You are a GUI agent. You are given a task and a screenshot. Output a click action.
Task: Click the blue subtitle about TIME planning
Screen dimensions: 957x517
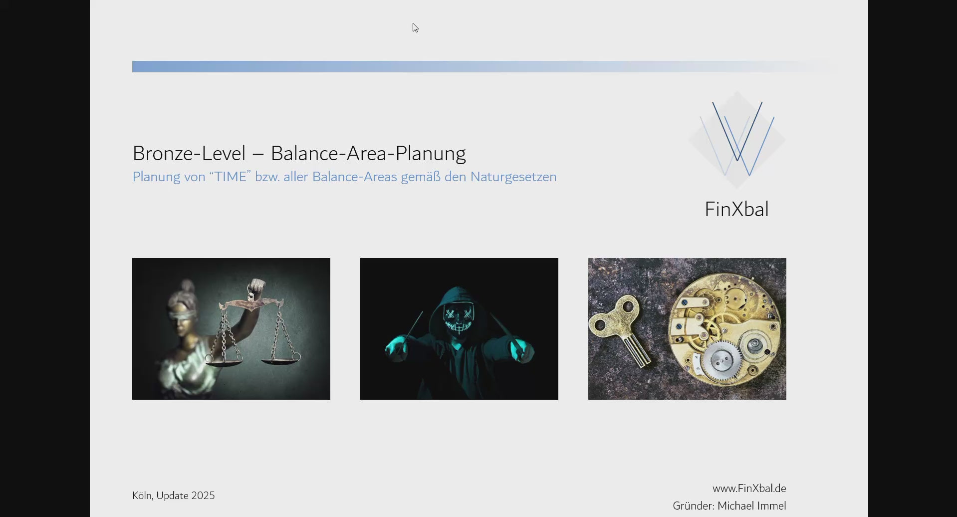pos(344,177)
